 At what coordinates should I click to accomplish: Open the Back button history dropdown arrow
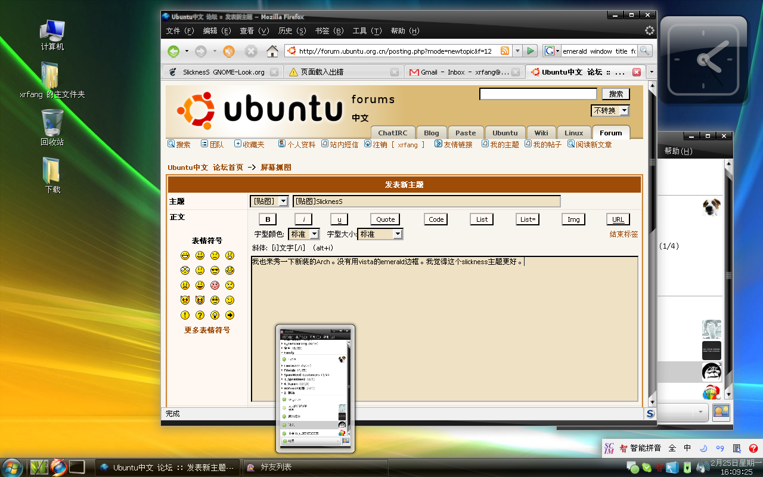coord(187,51)
